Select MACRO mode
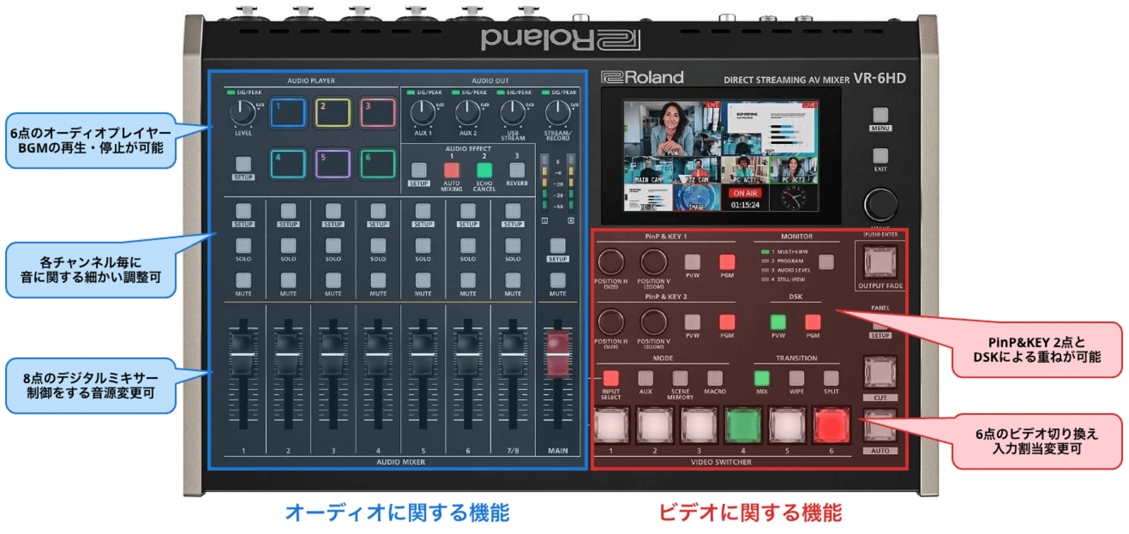Image resolution: width=1129 pixels, height=534 pixels. tap(715, 378)
